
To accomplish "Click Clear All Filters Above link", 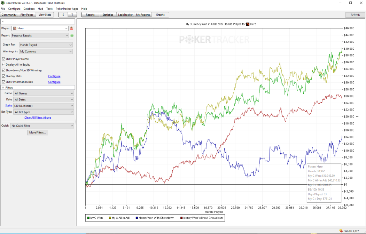I will pos(38,118).
